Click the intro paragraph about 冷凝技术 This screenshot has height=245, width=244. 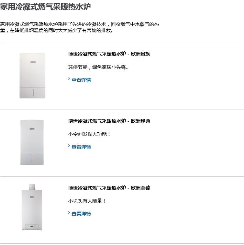tap(80, 27)
